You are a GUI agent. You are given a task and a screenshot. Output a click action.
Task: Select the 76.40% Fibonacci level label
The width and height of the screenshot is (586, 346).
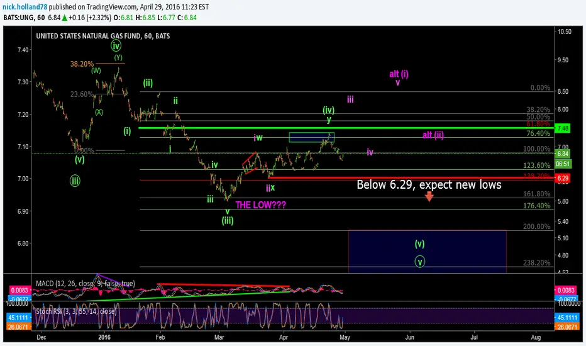tap(538, 133)
